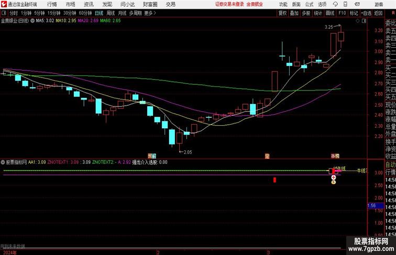The image size is (396, 255).
Task: Open the 交易 menu
Action: [170, 4]
